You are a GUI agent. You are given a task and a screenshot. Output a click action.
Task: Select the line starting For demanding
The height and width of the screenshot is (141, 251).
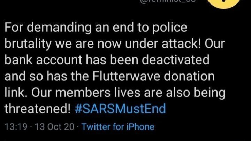pyautogui.click(x=96, y=28)
